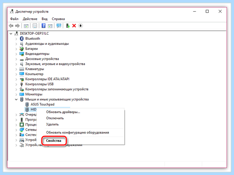Expand Аудиовходы и аудиовыходы category
This screenshot has width=234, height=175.
[x=16, y=44]
